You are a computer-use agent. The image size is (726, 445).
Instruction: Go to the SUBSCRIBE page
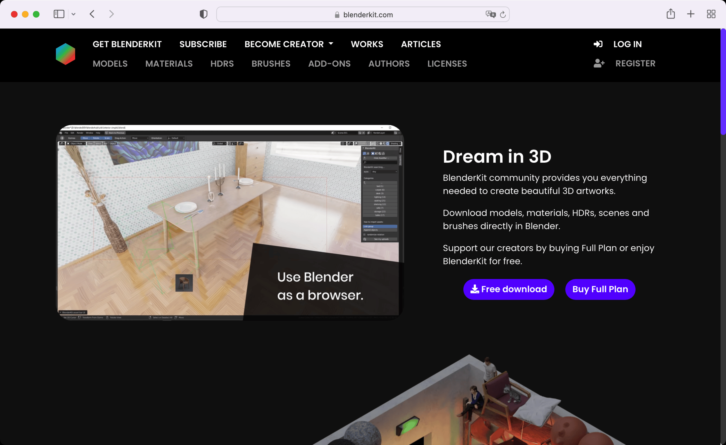tap(203, 44)
